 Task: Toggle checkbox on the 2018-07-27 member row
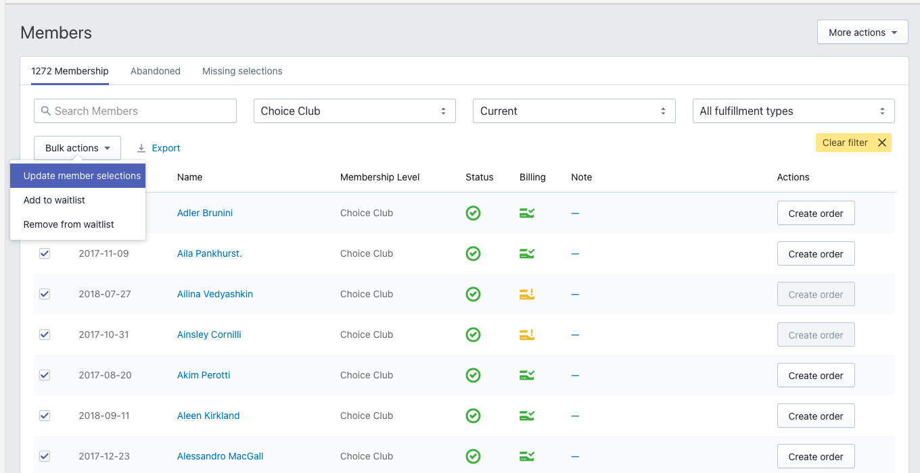click(x=45, y=294)
